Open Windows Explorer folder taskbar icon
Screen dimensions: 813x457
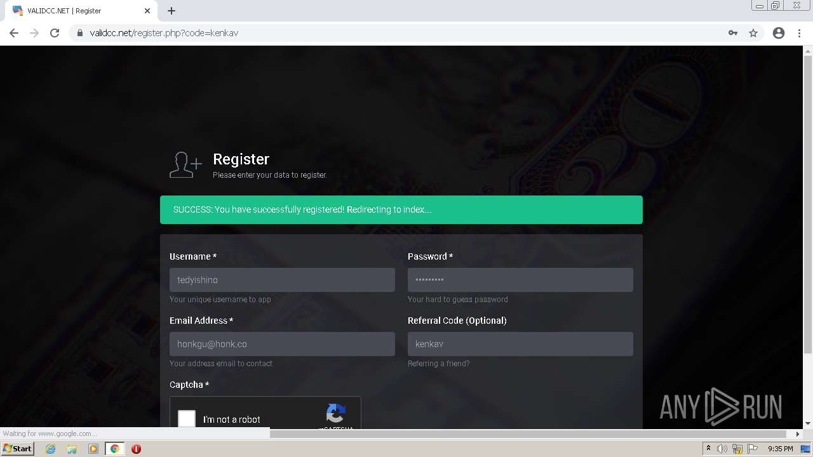coord(72,449)
